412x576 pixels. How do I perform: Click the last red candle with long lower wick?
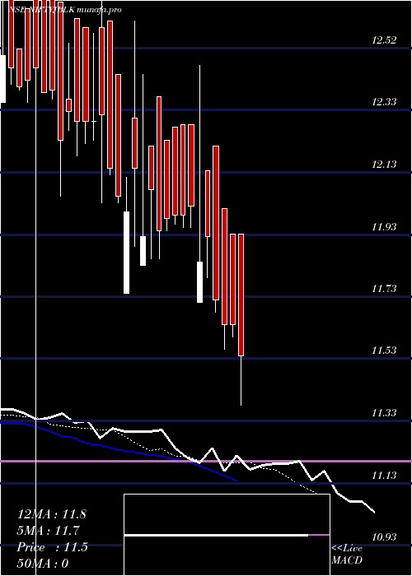point(241,319)
